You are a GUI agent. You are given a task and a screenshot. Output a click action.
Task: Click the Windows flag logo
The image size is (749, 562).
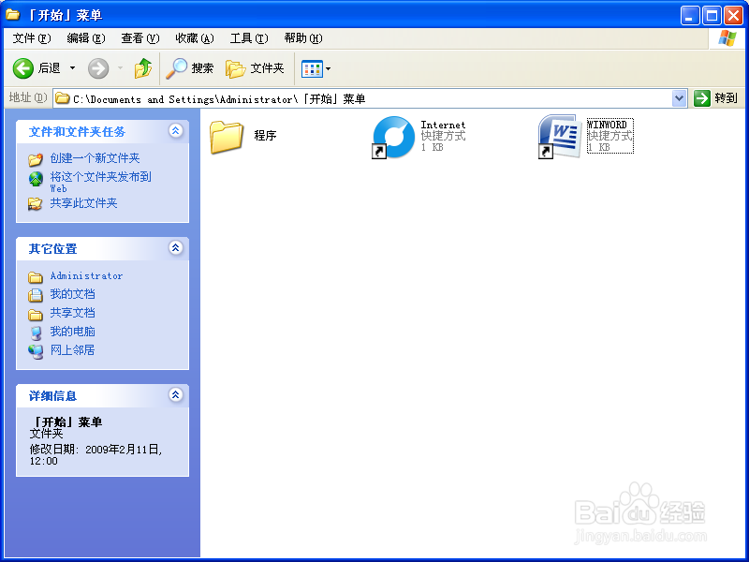click(727, 38)
